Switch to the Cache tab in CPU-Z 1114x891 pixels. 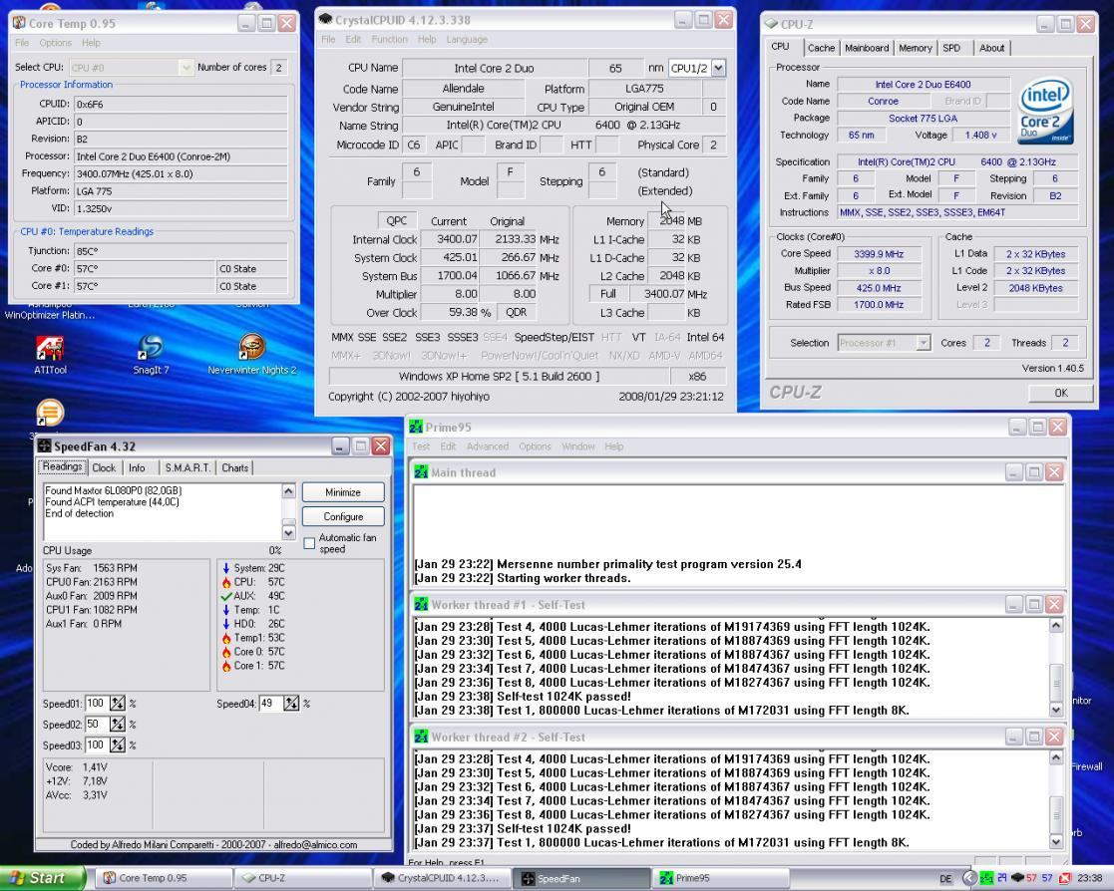pyautogui.click(x=822, y=48)
